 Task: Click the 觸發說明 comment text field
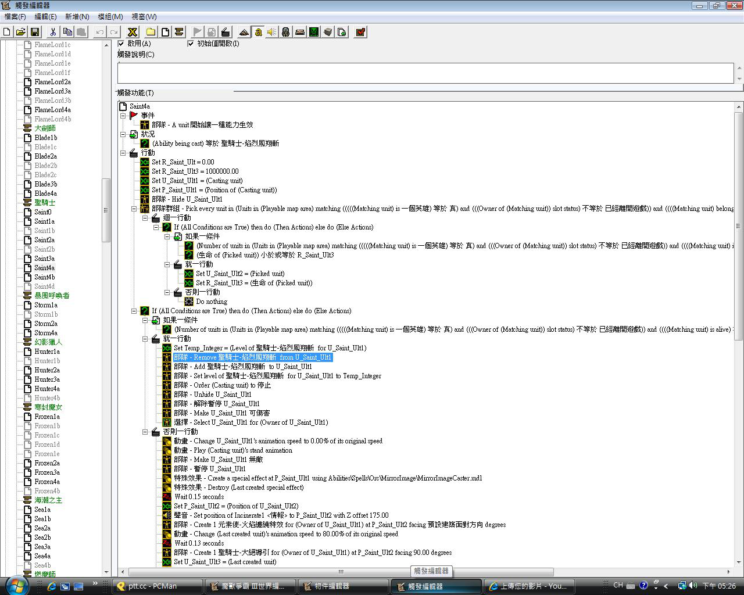pos(424,73)
